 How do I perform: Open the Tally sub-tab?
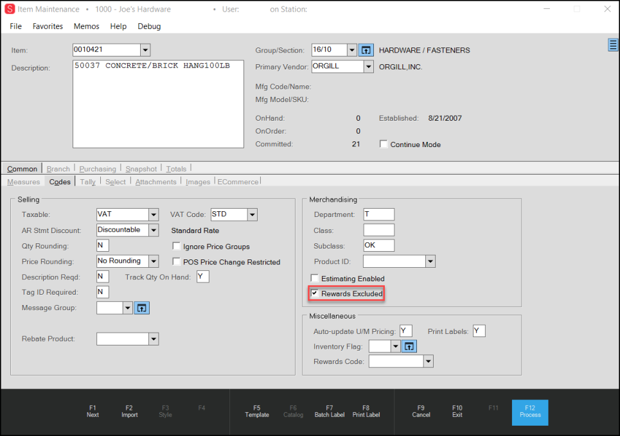coord(88,182)
